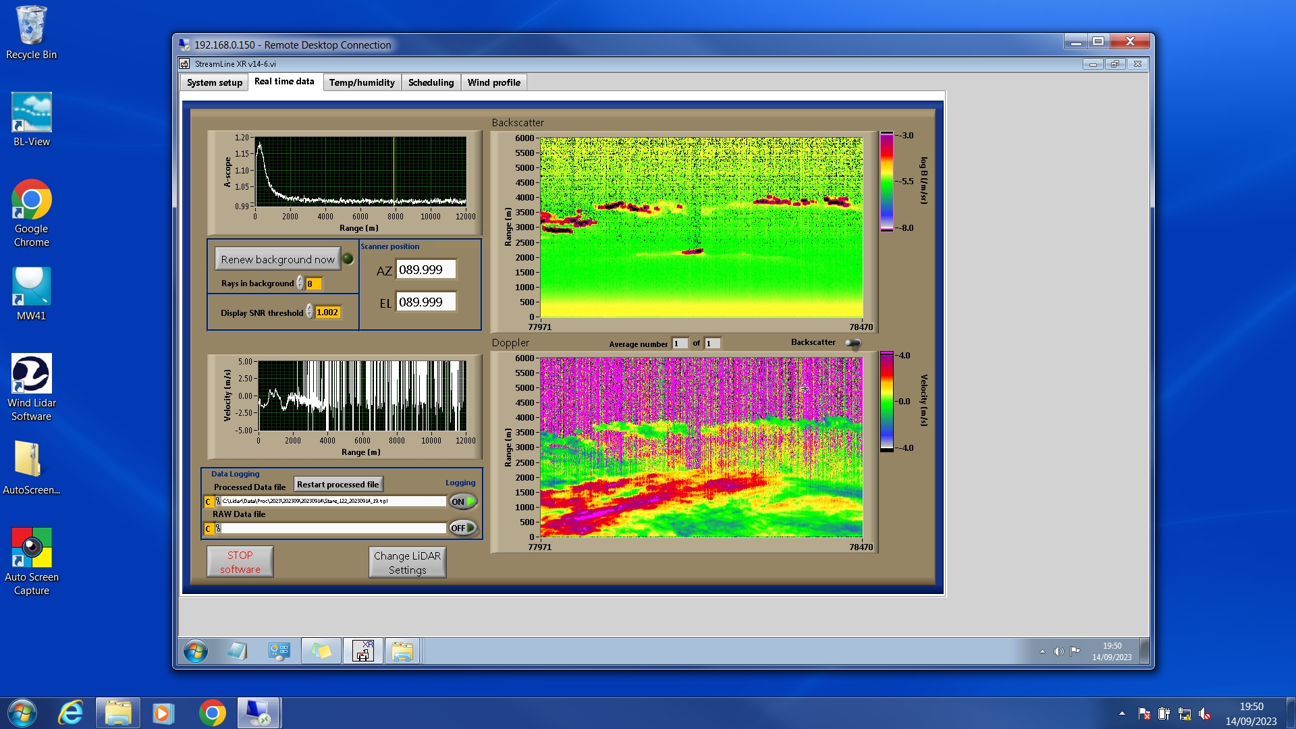Flip the Backscatter toggle switch above Doppler plot
1296x729 pixels.
pos(853,344)
